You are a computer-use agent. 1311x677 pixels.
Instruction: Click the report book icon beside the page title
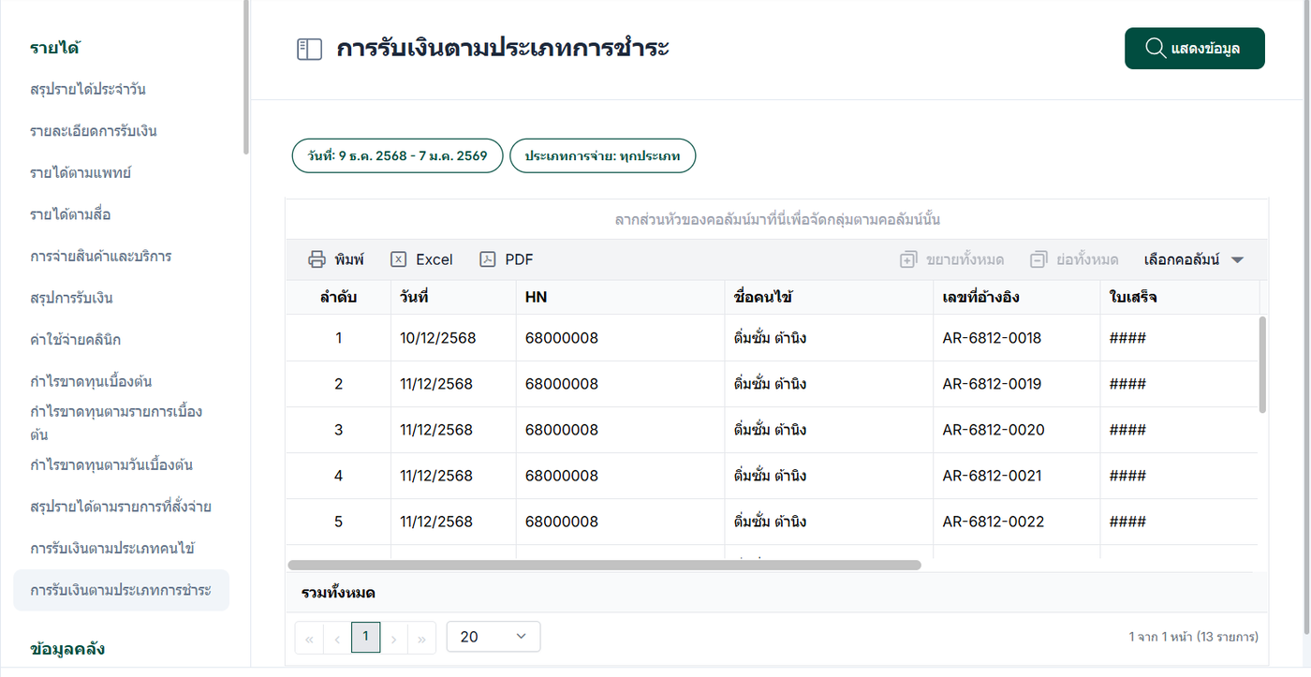[309, 49]
